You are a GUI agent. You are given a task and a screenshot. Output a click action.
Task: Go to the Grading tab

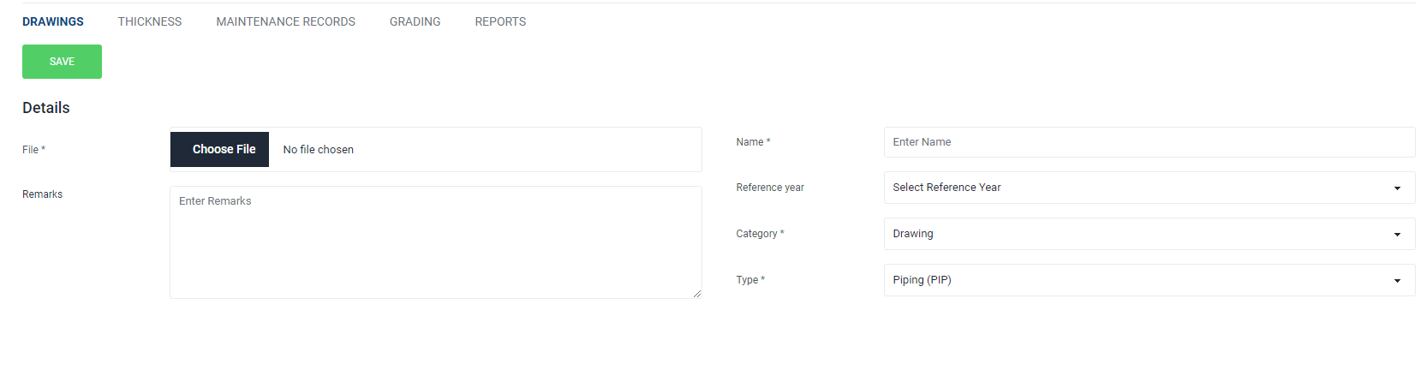click(x=415, y=21)
